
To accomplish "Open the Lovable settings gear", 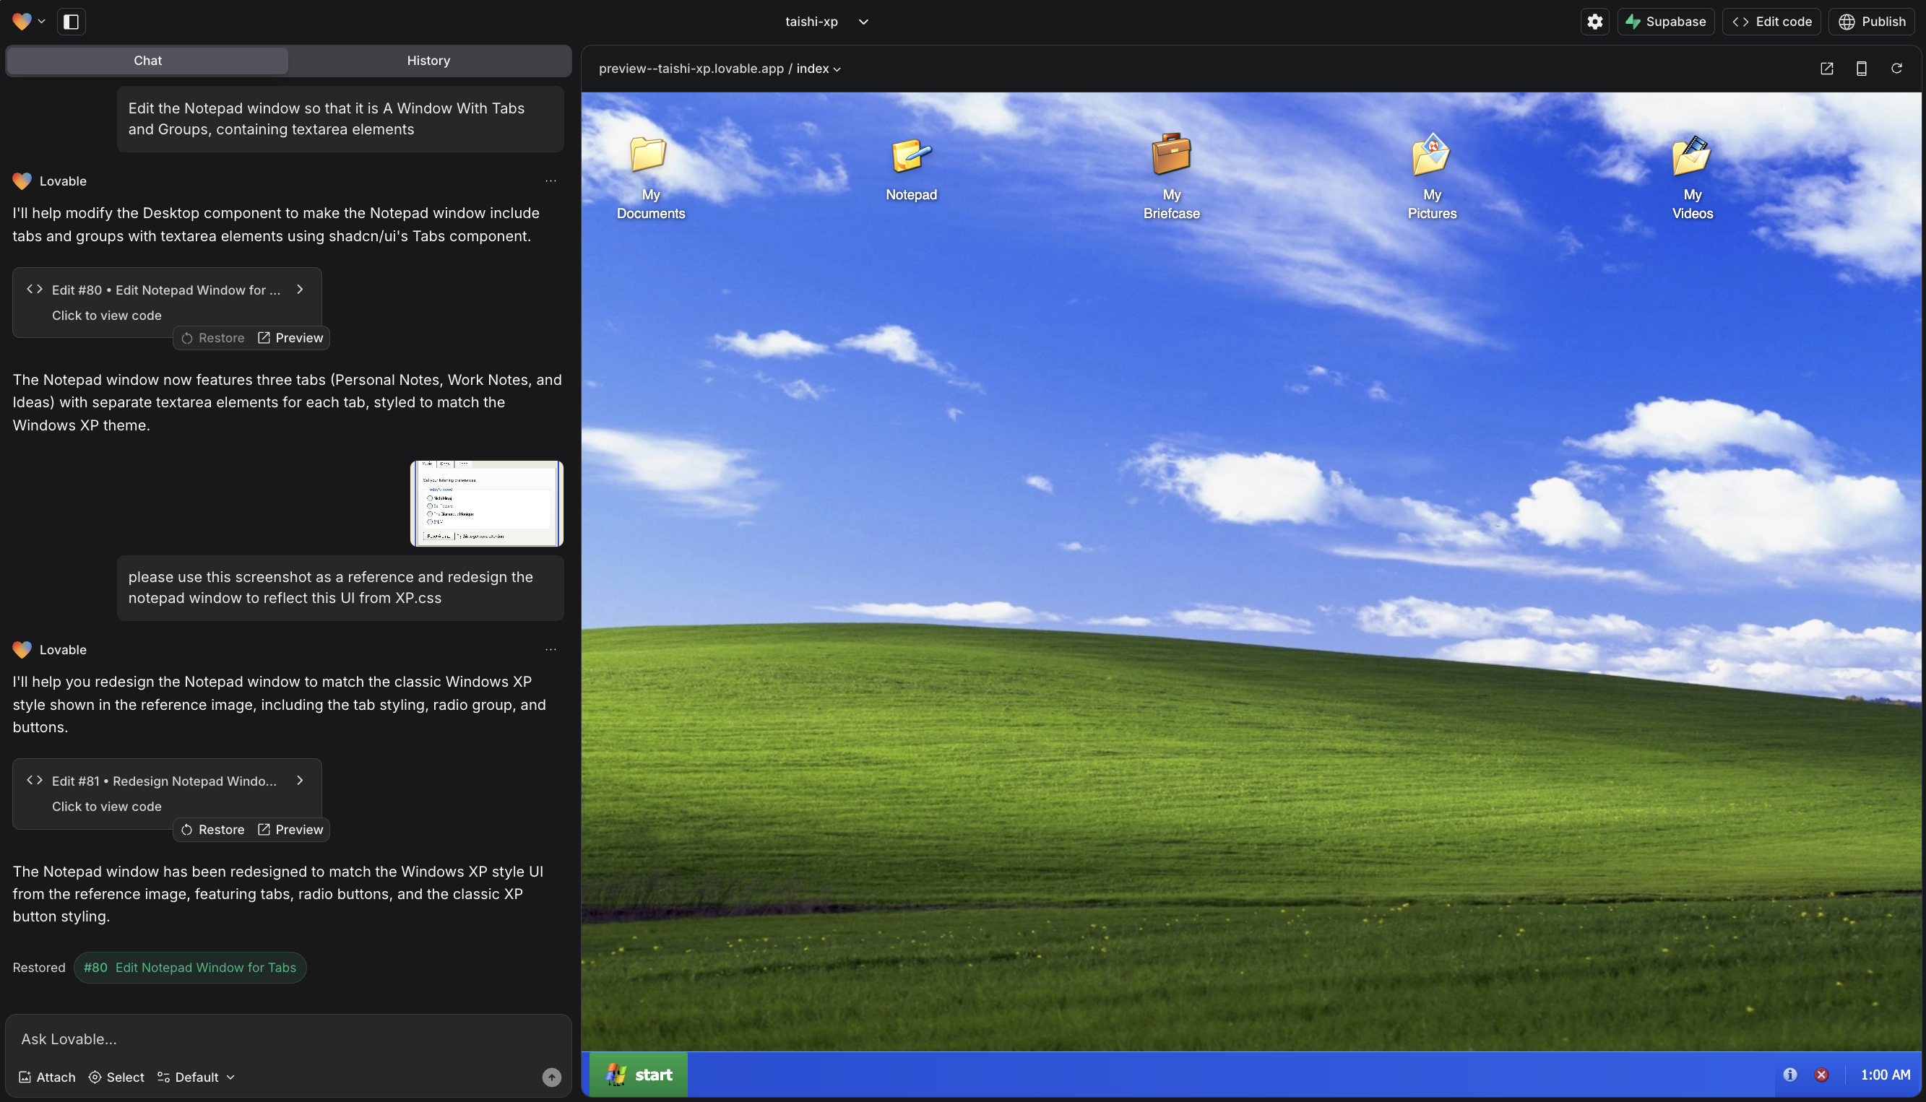I will click(1594, 21).
